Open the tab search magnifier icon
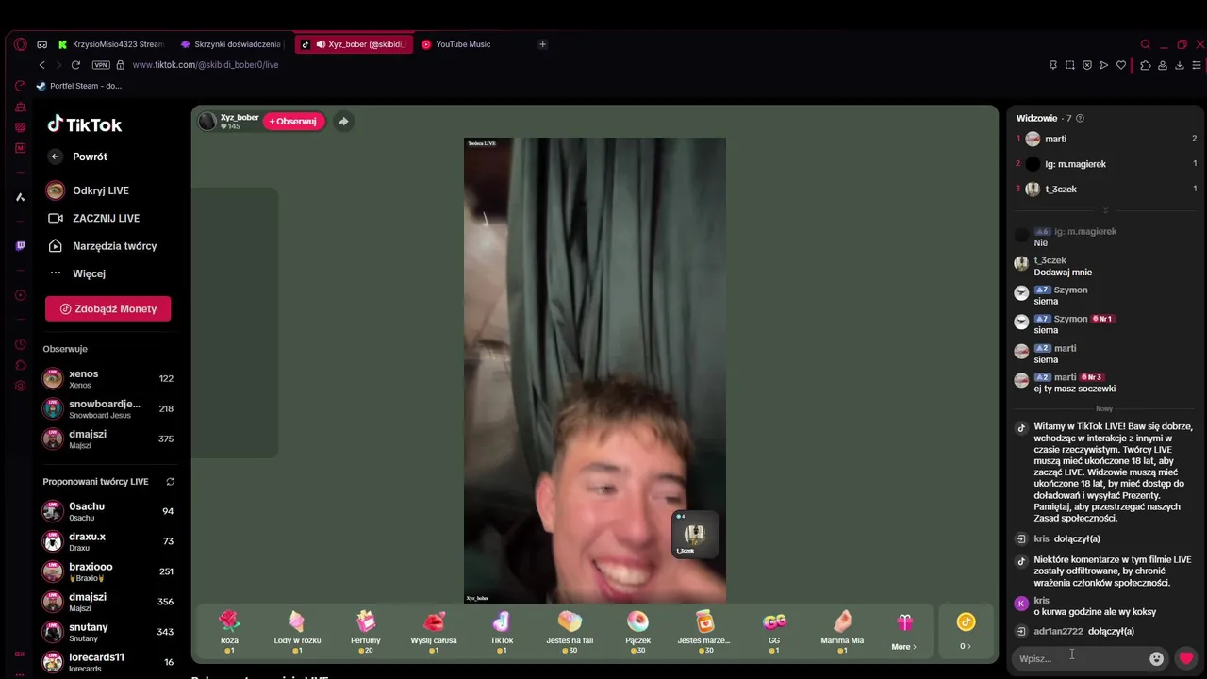Image resolution: width=1207 pixels, height=679 pixels. click(1146, 44)
